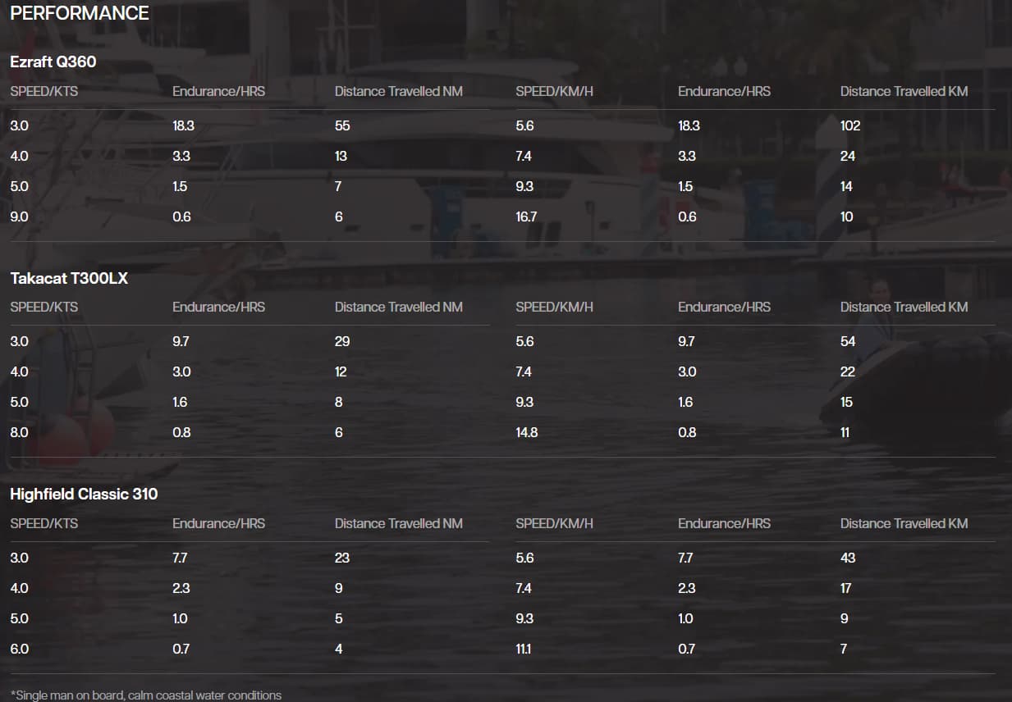This screenshot has height=702, width=1012.
Task: Click the 14.8 km/h speed cell for Takacat
Action: click(526, 432)
